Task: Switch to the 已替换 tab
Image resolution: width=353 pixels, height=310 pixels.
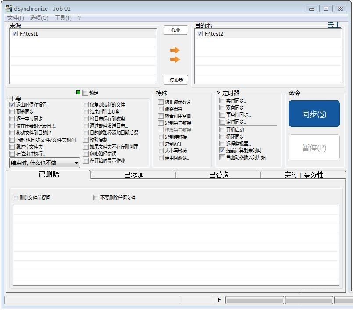Action: 219,175
